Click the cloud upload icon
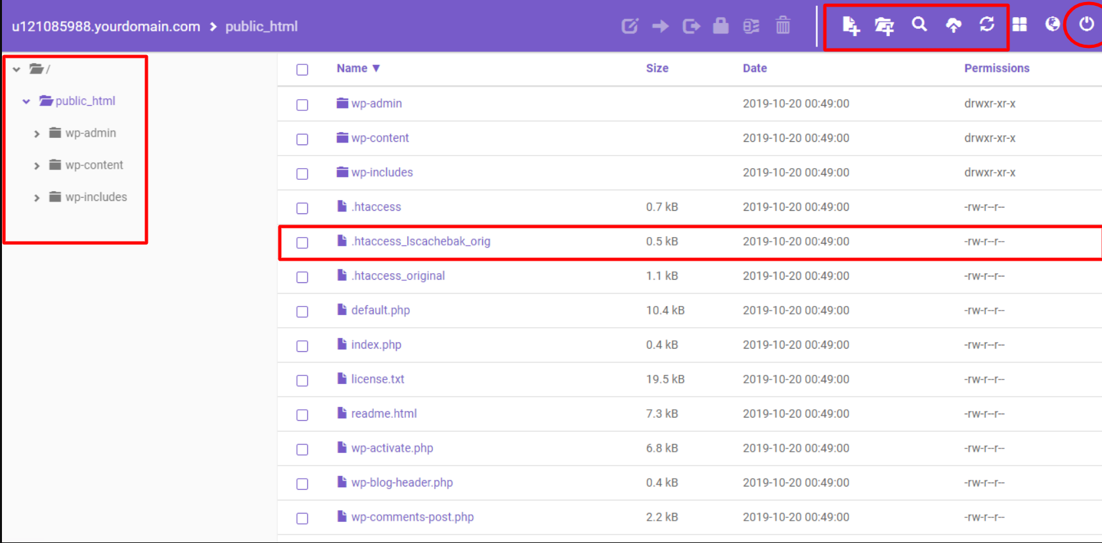The width and height of the screenshot is (1102, 543). pos(953,26)
